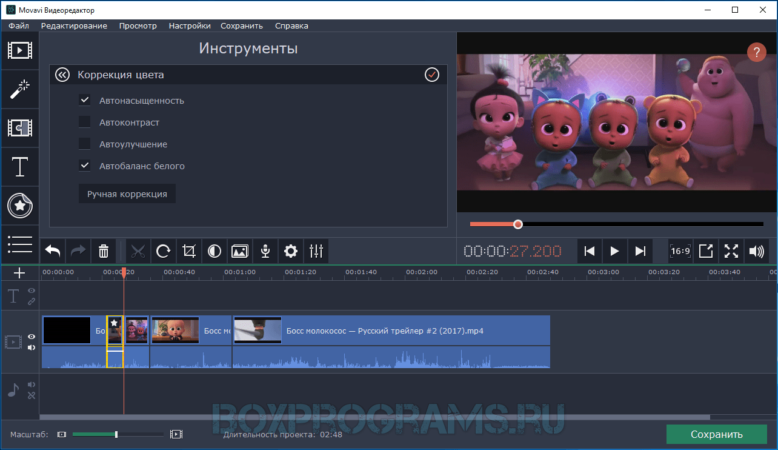
Task: Collapse Коррекция цвета with back arrows
Action: point(62,75)
